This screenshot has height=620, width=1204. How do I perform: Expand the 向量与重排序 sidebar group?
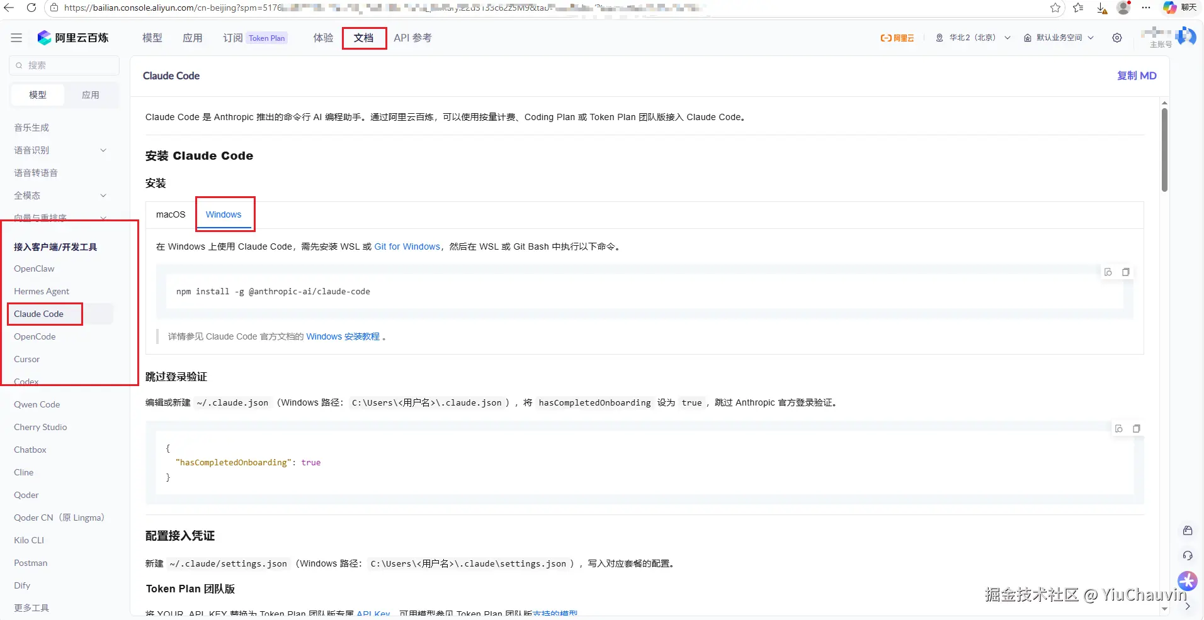pyautogui.click(x=103, y=218)
